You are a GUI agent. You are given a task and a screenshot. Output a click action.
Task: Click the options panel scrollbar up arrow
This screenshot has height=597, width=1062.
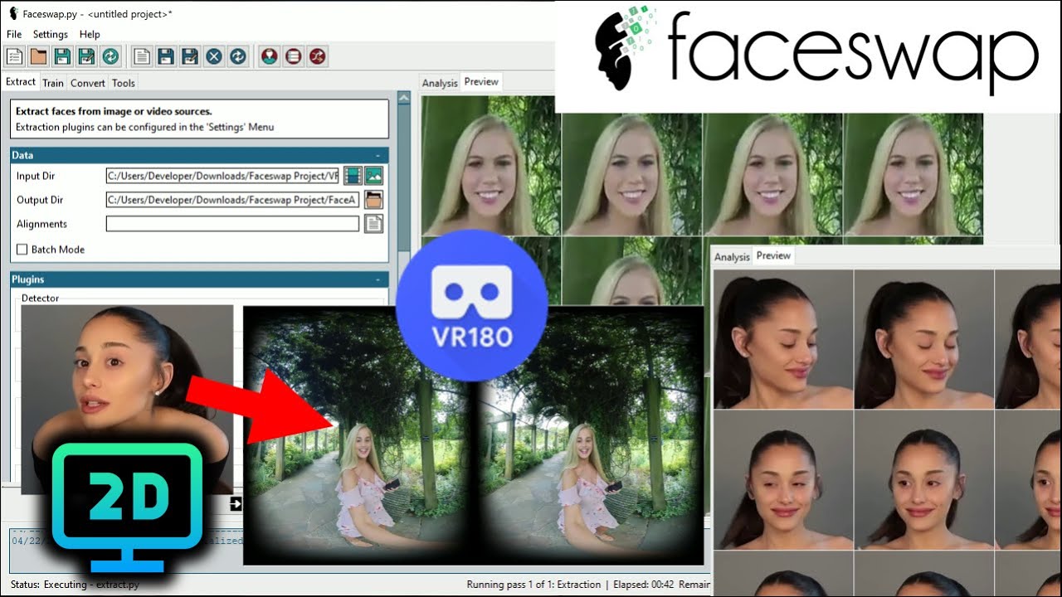404,98
